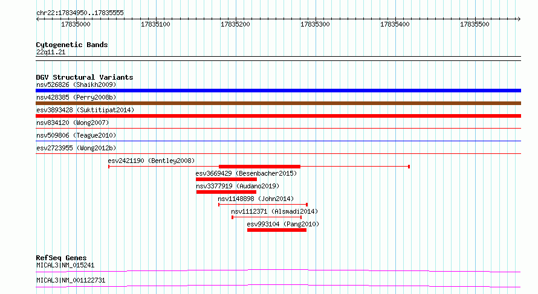
Task: Click the red esv3893428 Suktitipat2014 variant bar
Action: click(278, 116)
